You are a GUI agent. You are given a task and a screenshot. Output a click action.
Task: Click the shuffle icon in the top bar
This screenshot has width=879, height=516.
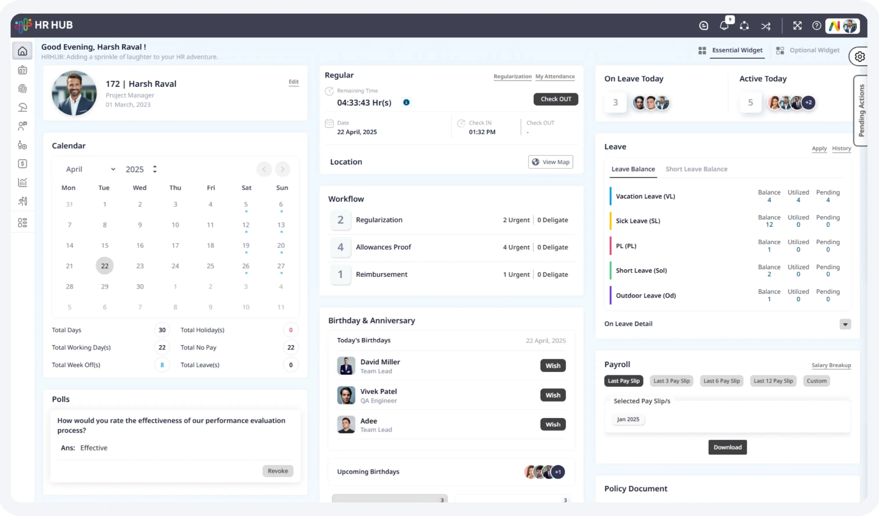(766, 26)
